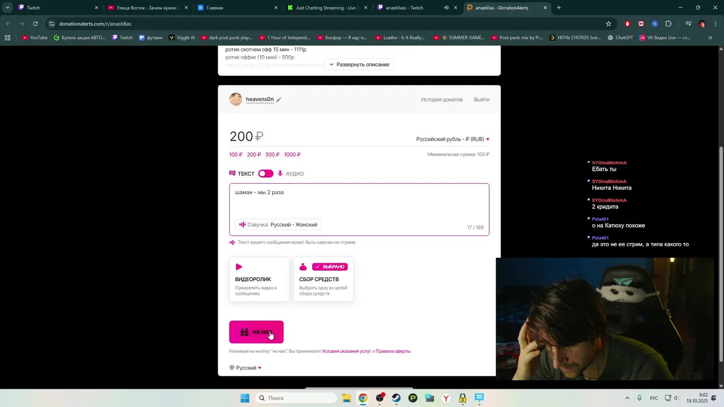Click the heavens0n profile avatar
The width and height of the screenshot is (724, 407).
(236, 99)
